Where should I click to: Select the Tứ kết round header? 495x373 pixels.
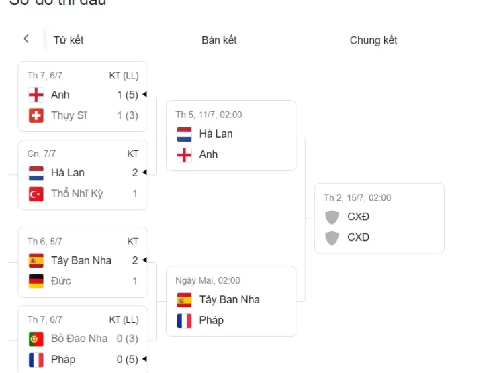[69, 40]
